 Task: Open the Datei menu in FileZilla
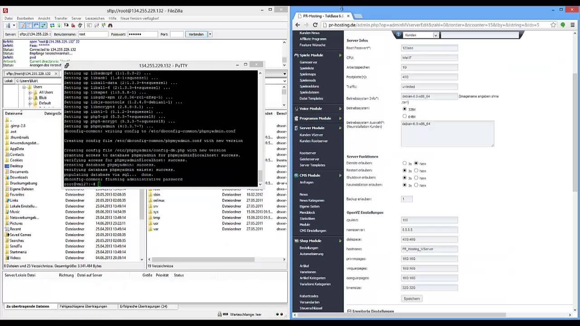click(9, 19)
